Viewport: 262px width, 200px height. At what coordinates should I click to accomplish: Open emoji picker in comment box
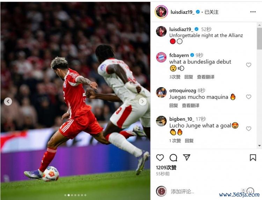click(x=250, y=191)
